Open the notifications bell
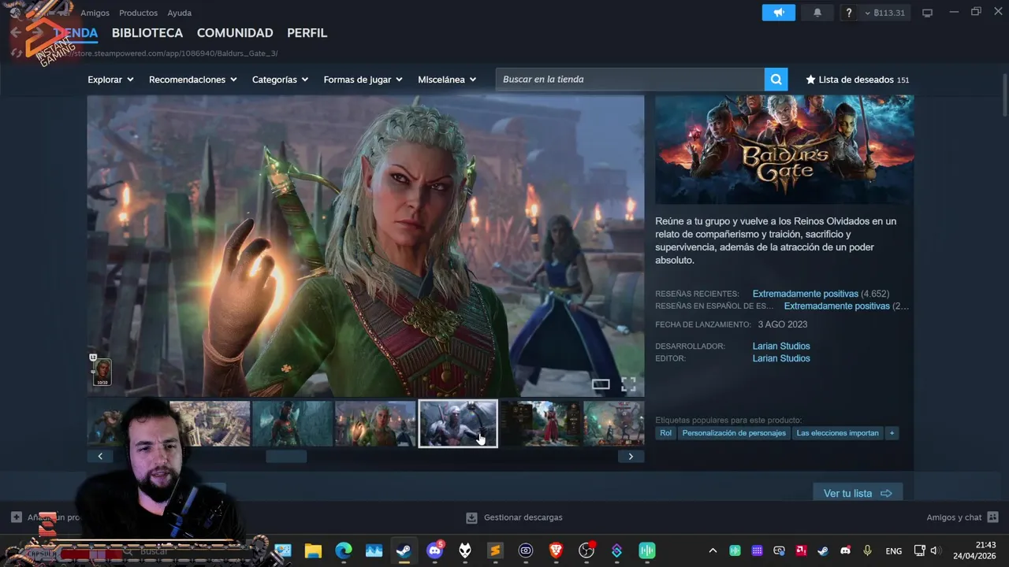Image resolution: width=1009 pixels, height=567 pixels. [817, 13]
